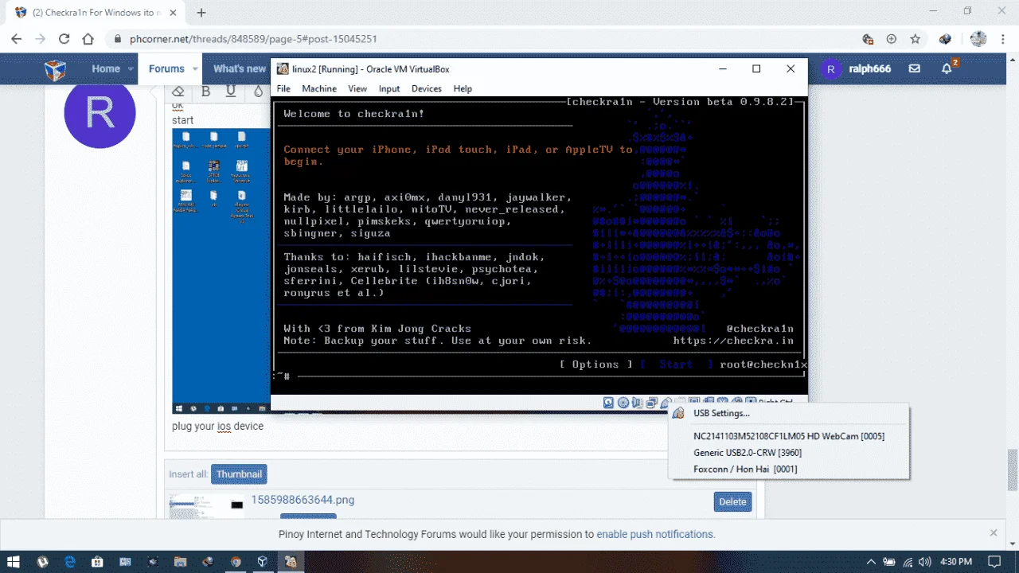Click the eraser remove-formatting icon in editor
1019x573 pixels.
coord(179,91)
